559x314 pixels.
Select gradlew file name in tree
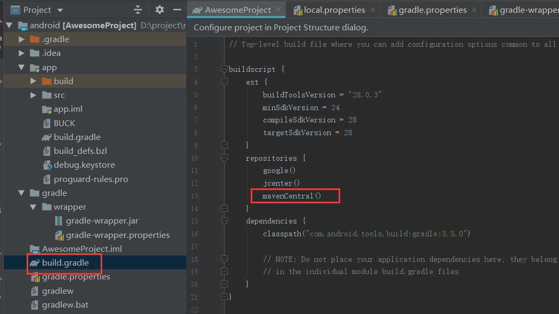57,291
